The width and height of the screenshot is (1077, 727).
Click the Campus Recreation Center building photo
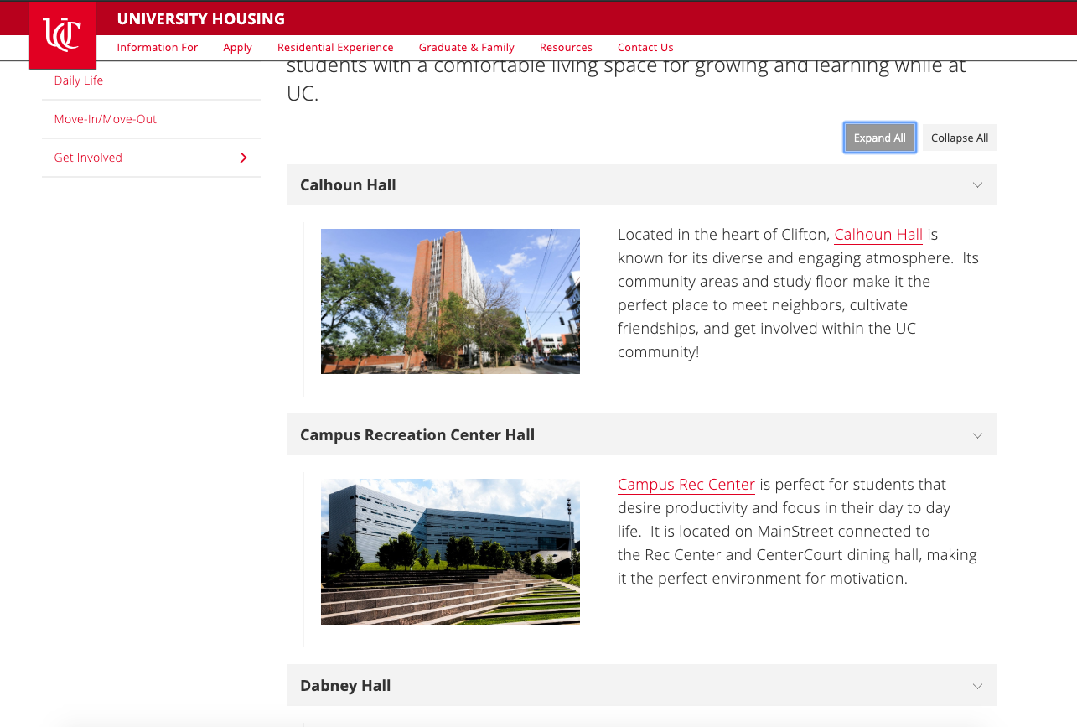click(450, 552)
